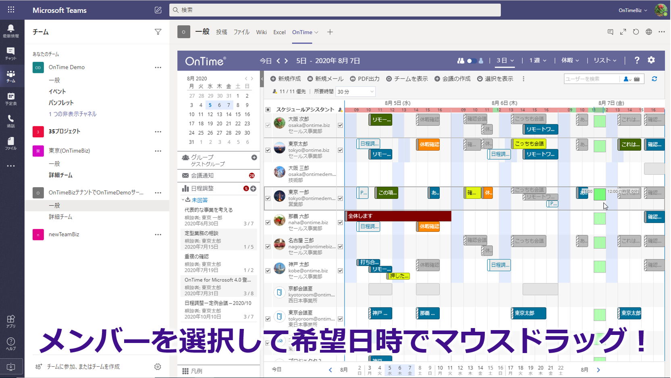The height and width of the screenshot is (378, 671).
Task: Add a new 日程調整 poll plus icon
Action: click(253, 188)
